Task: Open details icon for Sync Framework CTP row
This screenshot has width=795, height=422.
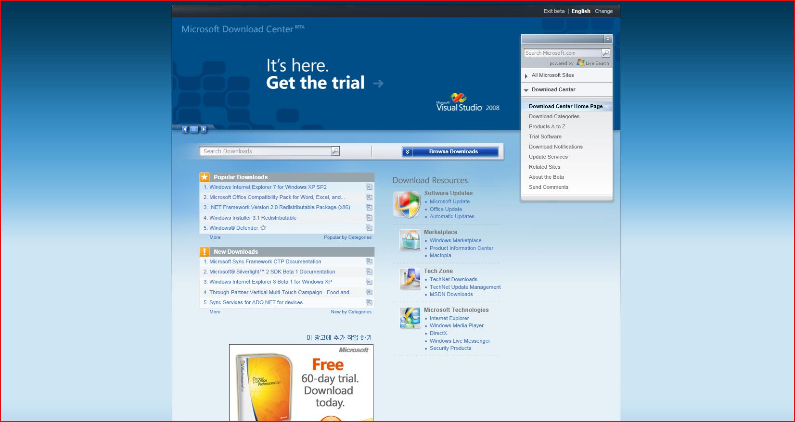Action: click(x=369, y=261)
